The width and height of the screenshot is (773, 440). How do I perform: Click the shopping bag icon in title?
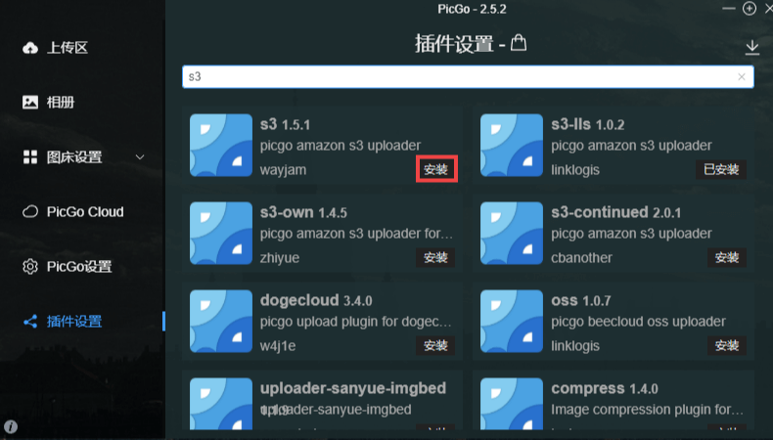coord(519,43)
